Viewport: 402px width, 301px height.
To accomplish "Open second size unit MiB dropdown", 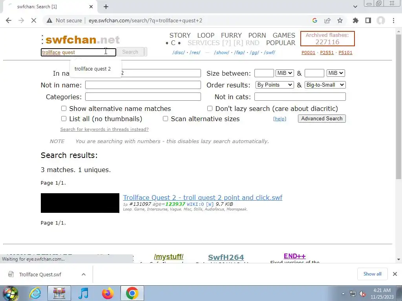I will pyautogui.click(x=336, y=73).
